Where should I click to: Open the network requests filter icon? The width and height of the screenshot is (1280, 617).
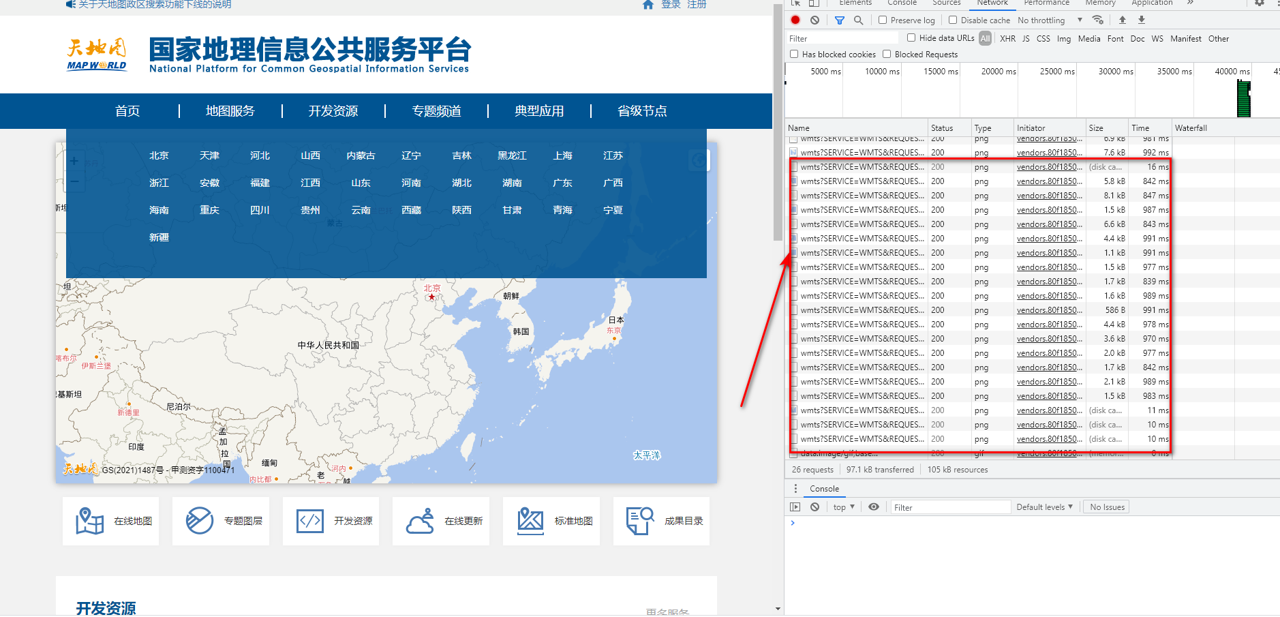[x=840, y=20]
